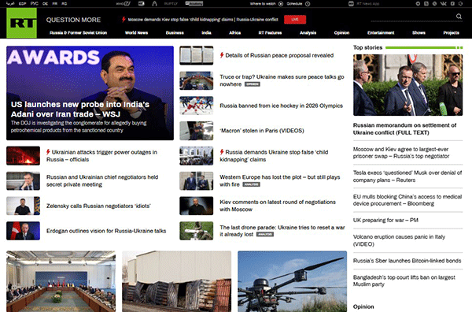
Task: Open thumbnail for Zelensky calls Russian negotiators idiots
Action: point(23,206)
